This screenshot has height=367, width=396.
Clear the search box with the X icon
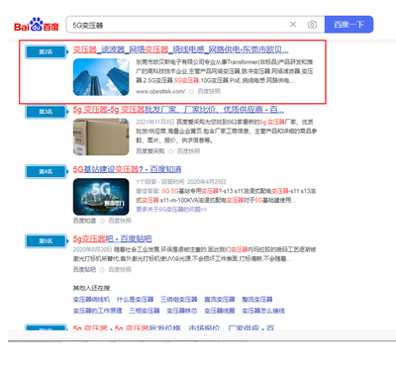(293, 25)
